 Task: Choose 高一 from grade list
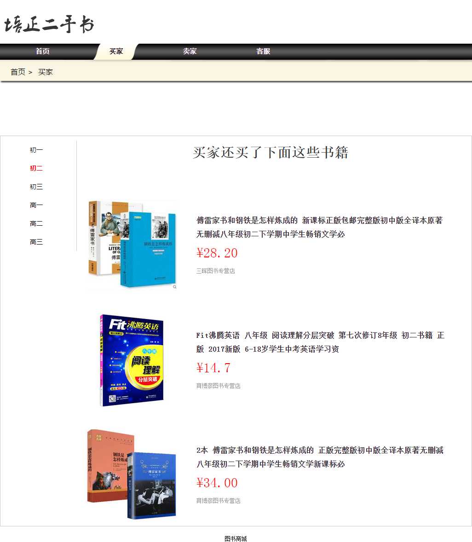tap(36, 205)
